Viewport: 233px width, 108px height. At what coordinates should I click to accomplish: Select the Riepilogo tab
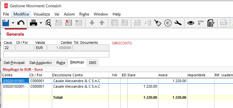[x=77, y=62]
